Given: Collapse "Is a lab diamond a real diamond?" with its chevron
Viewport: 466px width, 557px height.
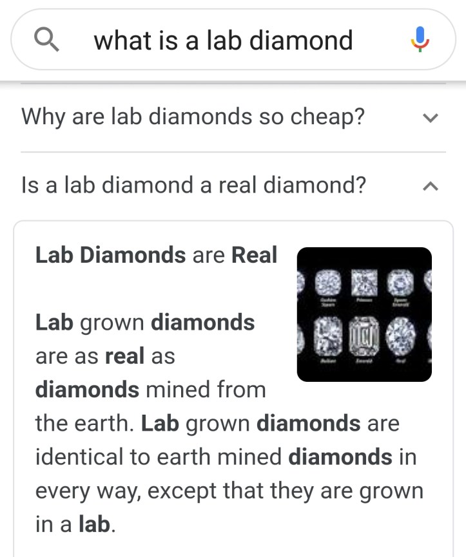Looking at the screenshot, I should (430, 186).
